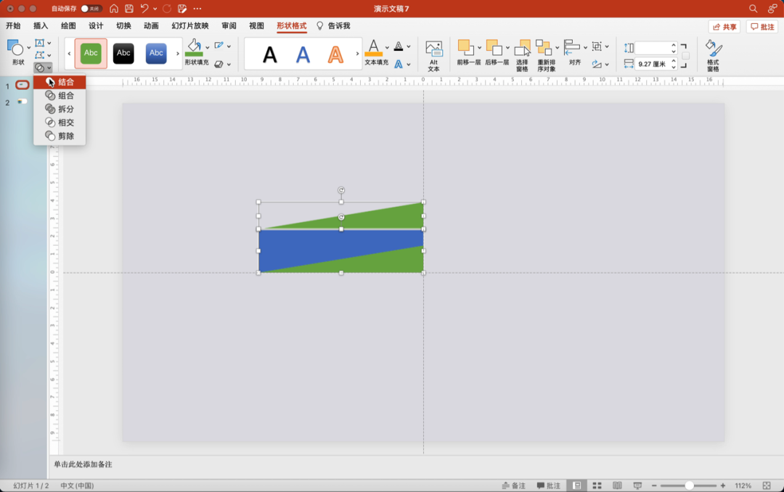The width and height of the screenshot is (784, 492).
Task: Open the 文本填充 dropdown arrow
Action: 387,47
